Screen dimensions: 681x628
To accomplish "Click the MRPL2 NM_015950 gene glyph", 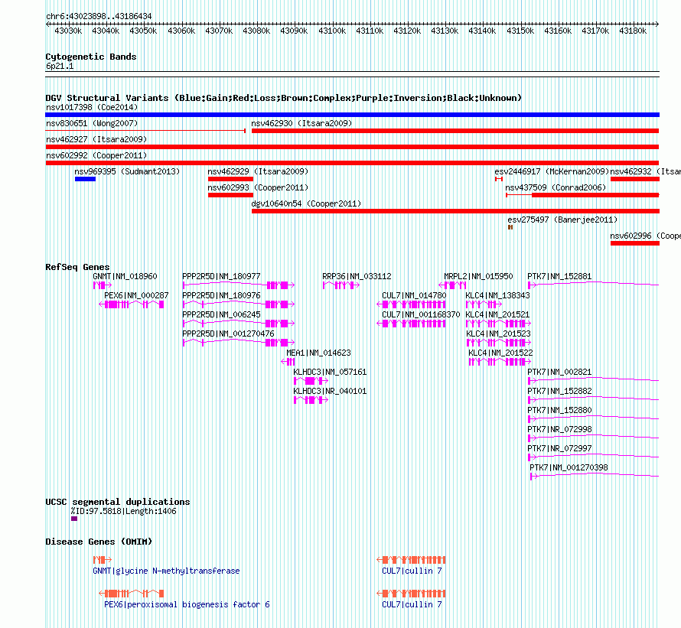I will [x=452, y=285].
